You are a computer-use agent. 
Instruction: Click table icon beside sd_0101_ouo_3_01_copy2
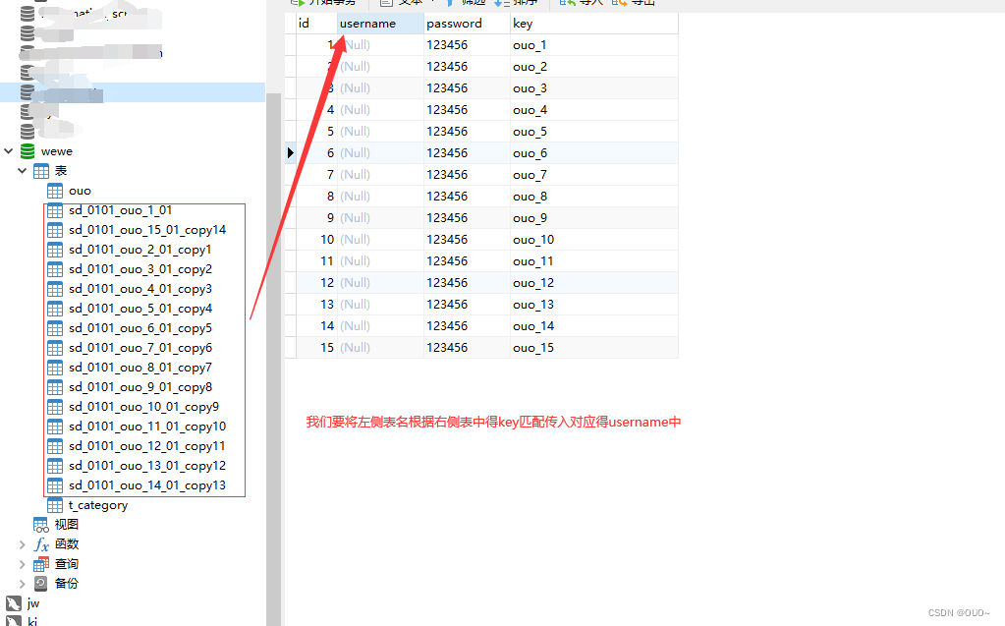pos(55,269)
